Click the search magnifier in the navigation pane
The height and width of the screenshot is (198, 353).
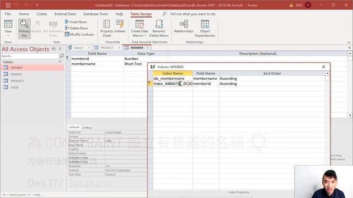pos(61,56)
